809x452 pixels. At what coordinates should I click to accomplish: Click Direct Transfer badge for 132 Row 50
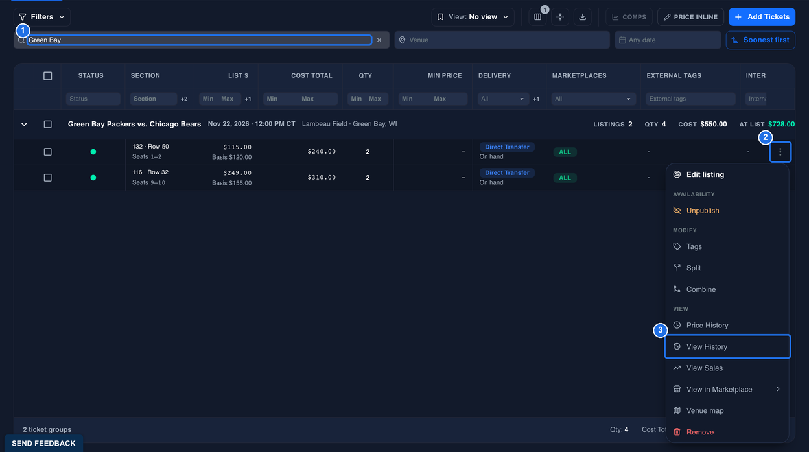tap(507, 147)
